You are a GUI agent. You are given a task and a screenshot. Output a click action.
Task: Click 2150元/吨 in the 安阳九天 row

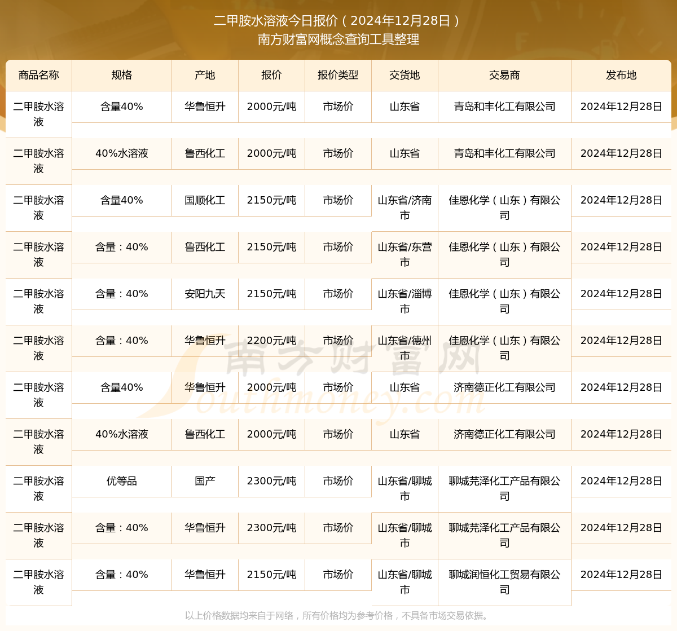(271, 294)
